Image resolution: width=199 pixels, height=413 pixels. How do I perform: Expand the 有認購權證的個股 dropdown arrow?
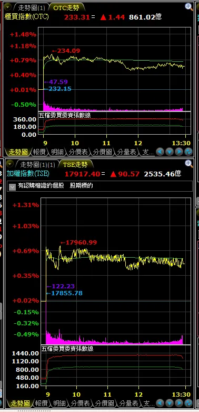pos(12,187)
